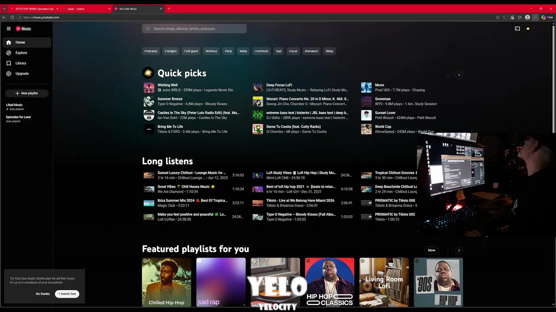Show previous Featured playlists with left arrow
Screen dimensions: 556x312
[x=448, y=250]
